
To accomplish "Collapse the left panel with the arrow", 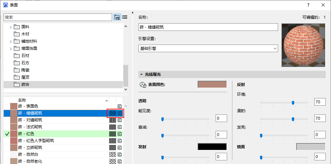I will pyautogui.click(x=132, y=13).
